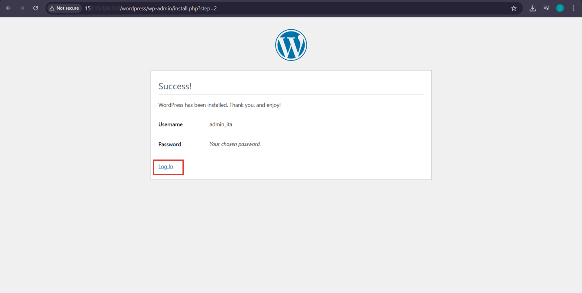Click the Your chosen password text
This screenshot has height=293, width=582.
(x=235, y=144)
